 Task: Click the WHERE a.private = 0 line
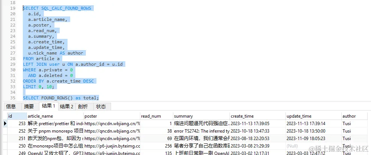[x=48, y=70]
